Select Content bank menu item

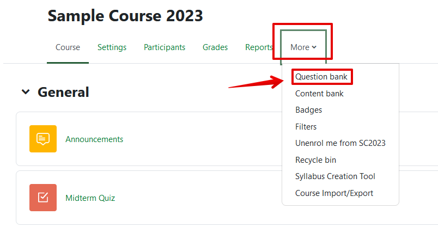pos(319,94)
